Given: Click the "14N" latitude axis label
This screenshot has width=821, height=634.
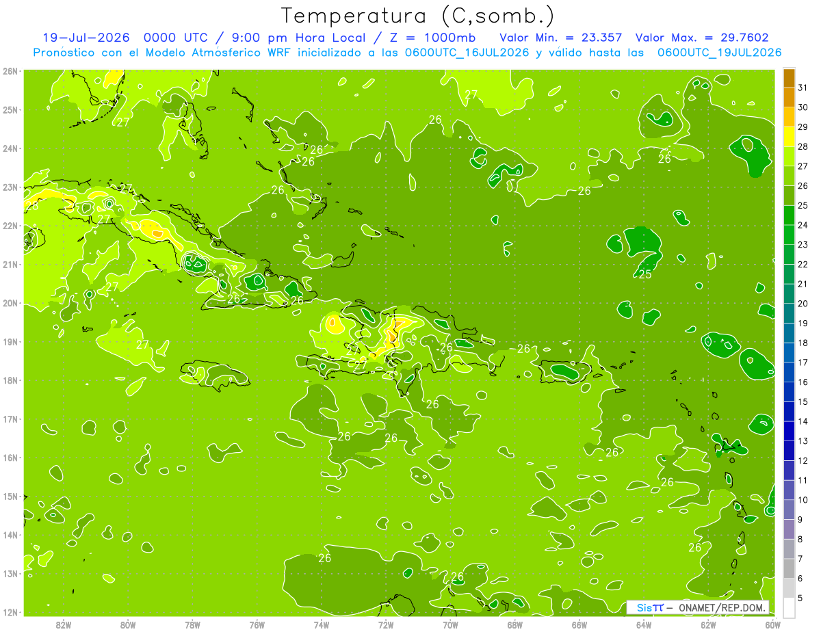Looking at the screenshot, I should [10, 535].
